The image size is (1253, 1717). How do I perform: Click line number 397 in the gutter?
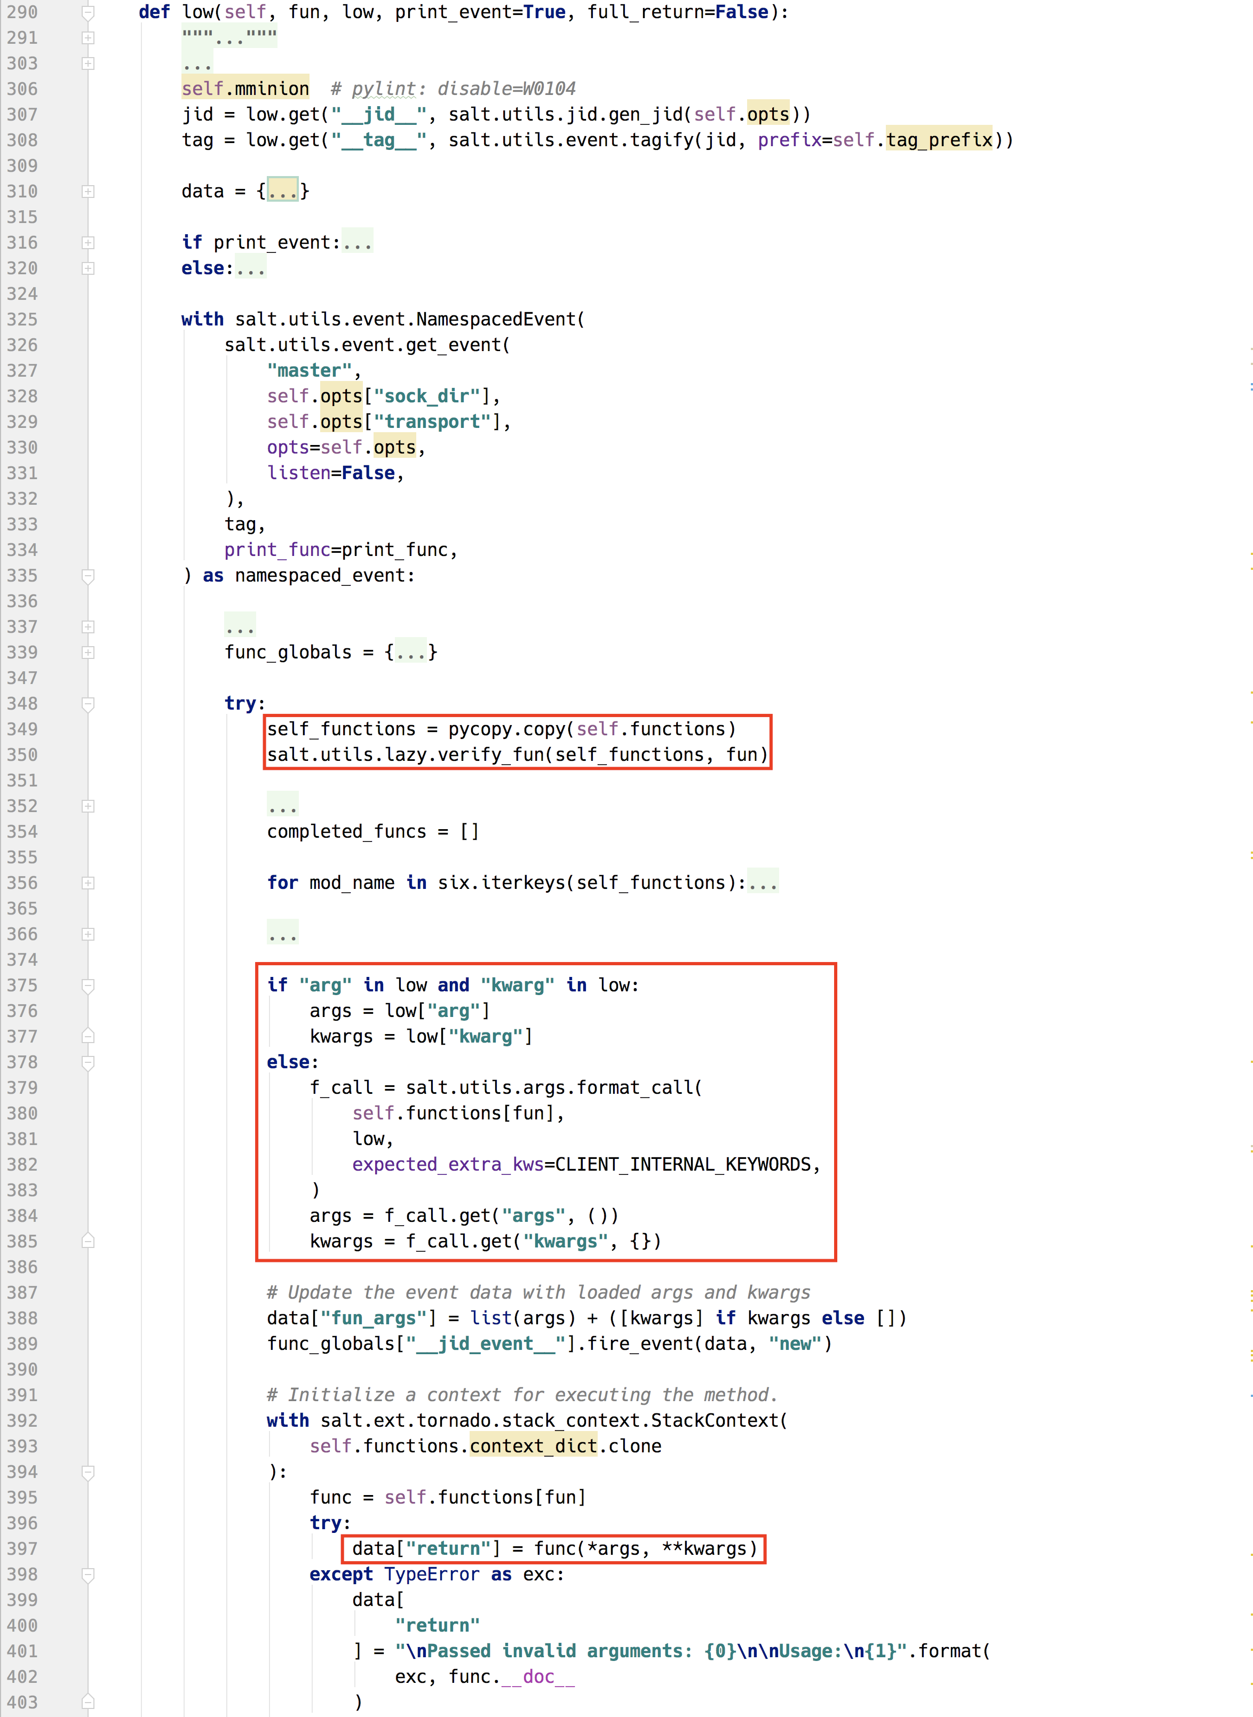point(23,1548)
